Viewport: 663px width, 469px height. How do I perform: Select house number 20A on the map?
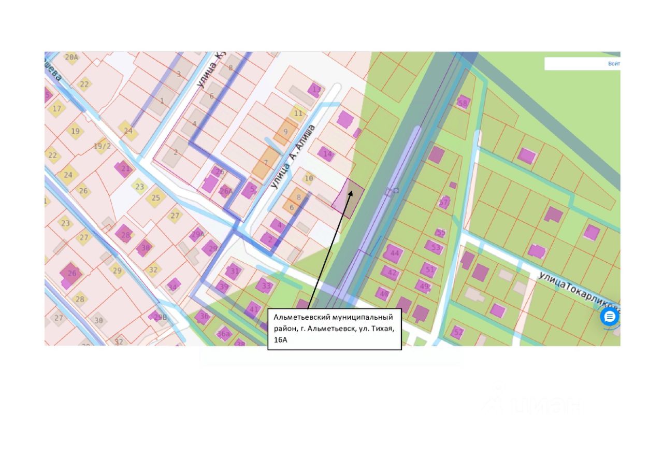[71, 58]
